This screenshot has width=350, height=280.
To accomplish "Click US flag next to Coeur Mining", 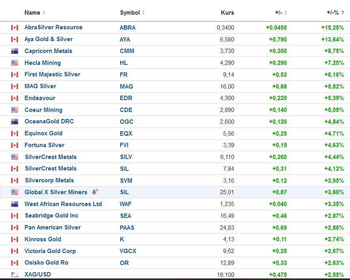I will click(15, 110).
